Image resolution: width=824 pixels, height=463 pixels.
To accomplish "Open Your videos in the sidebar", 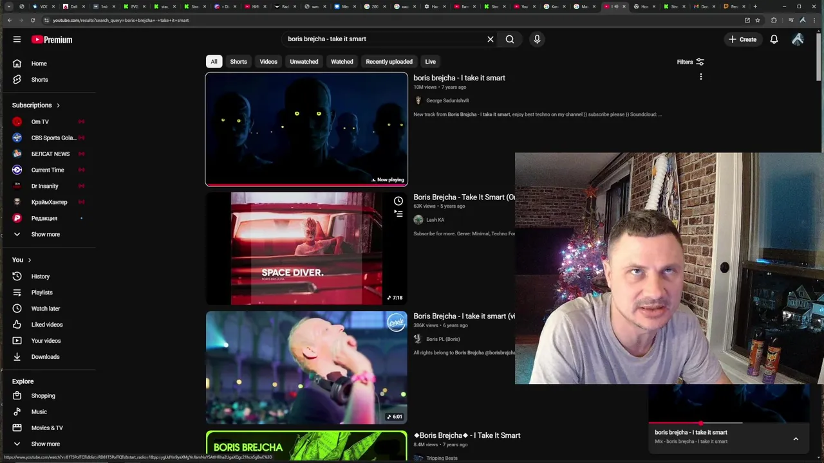I will coord(48,341).
